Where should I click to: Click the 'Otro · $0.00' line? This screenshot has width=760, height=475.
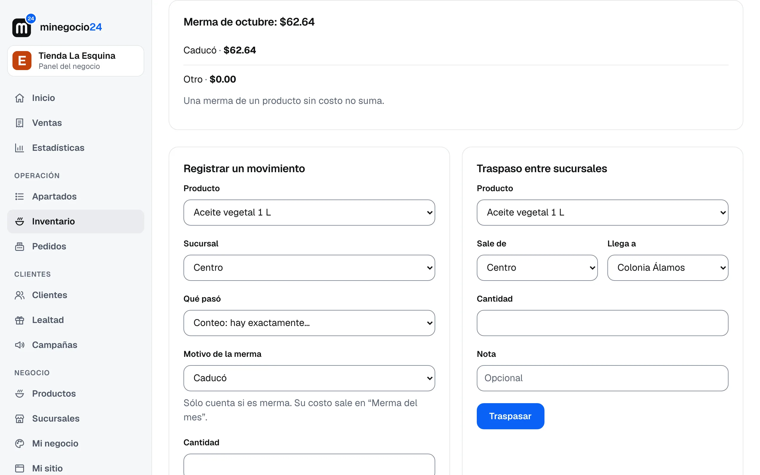(210, 79)
